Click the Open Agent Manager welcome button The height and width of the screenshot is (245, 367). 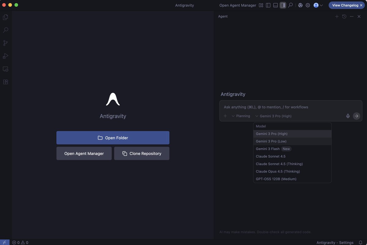pyautogui.click(x=84, y=153)
